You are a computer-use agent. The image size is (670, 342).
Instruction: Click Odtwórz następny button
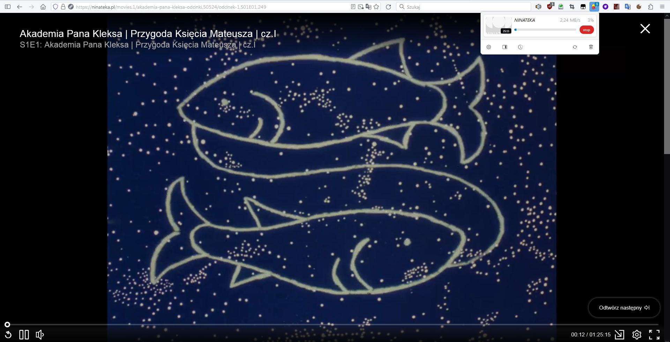(x=624, y=308)
